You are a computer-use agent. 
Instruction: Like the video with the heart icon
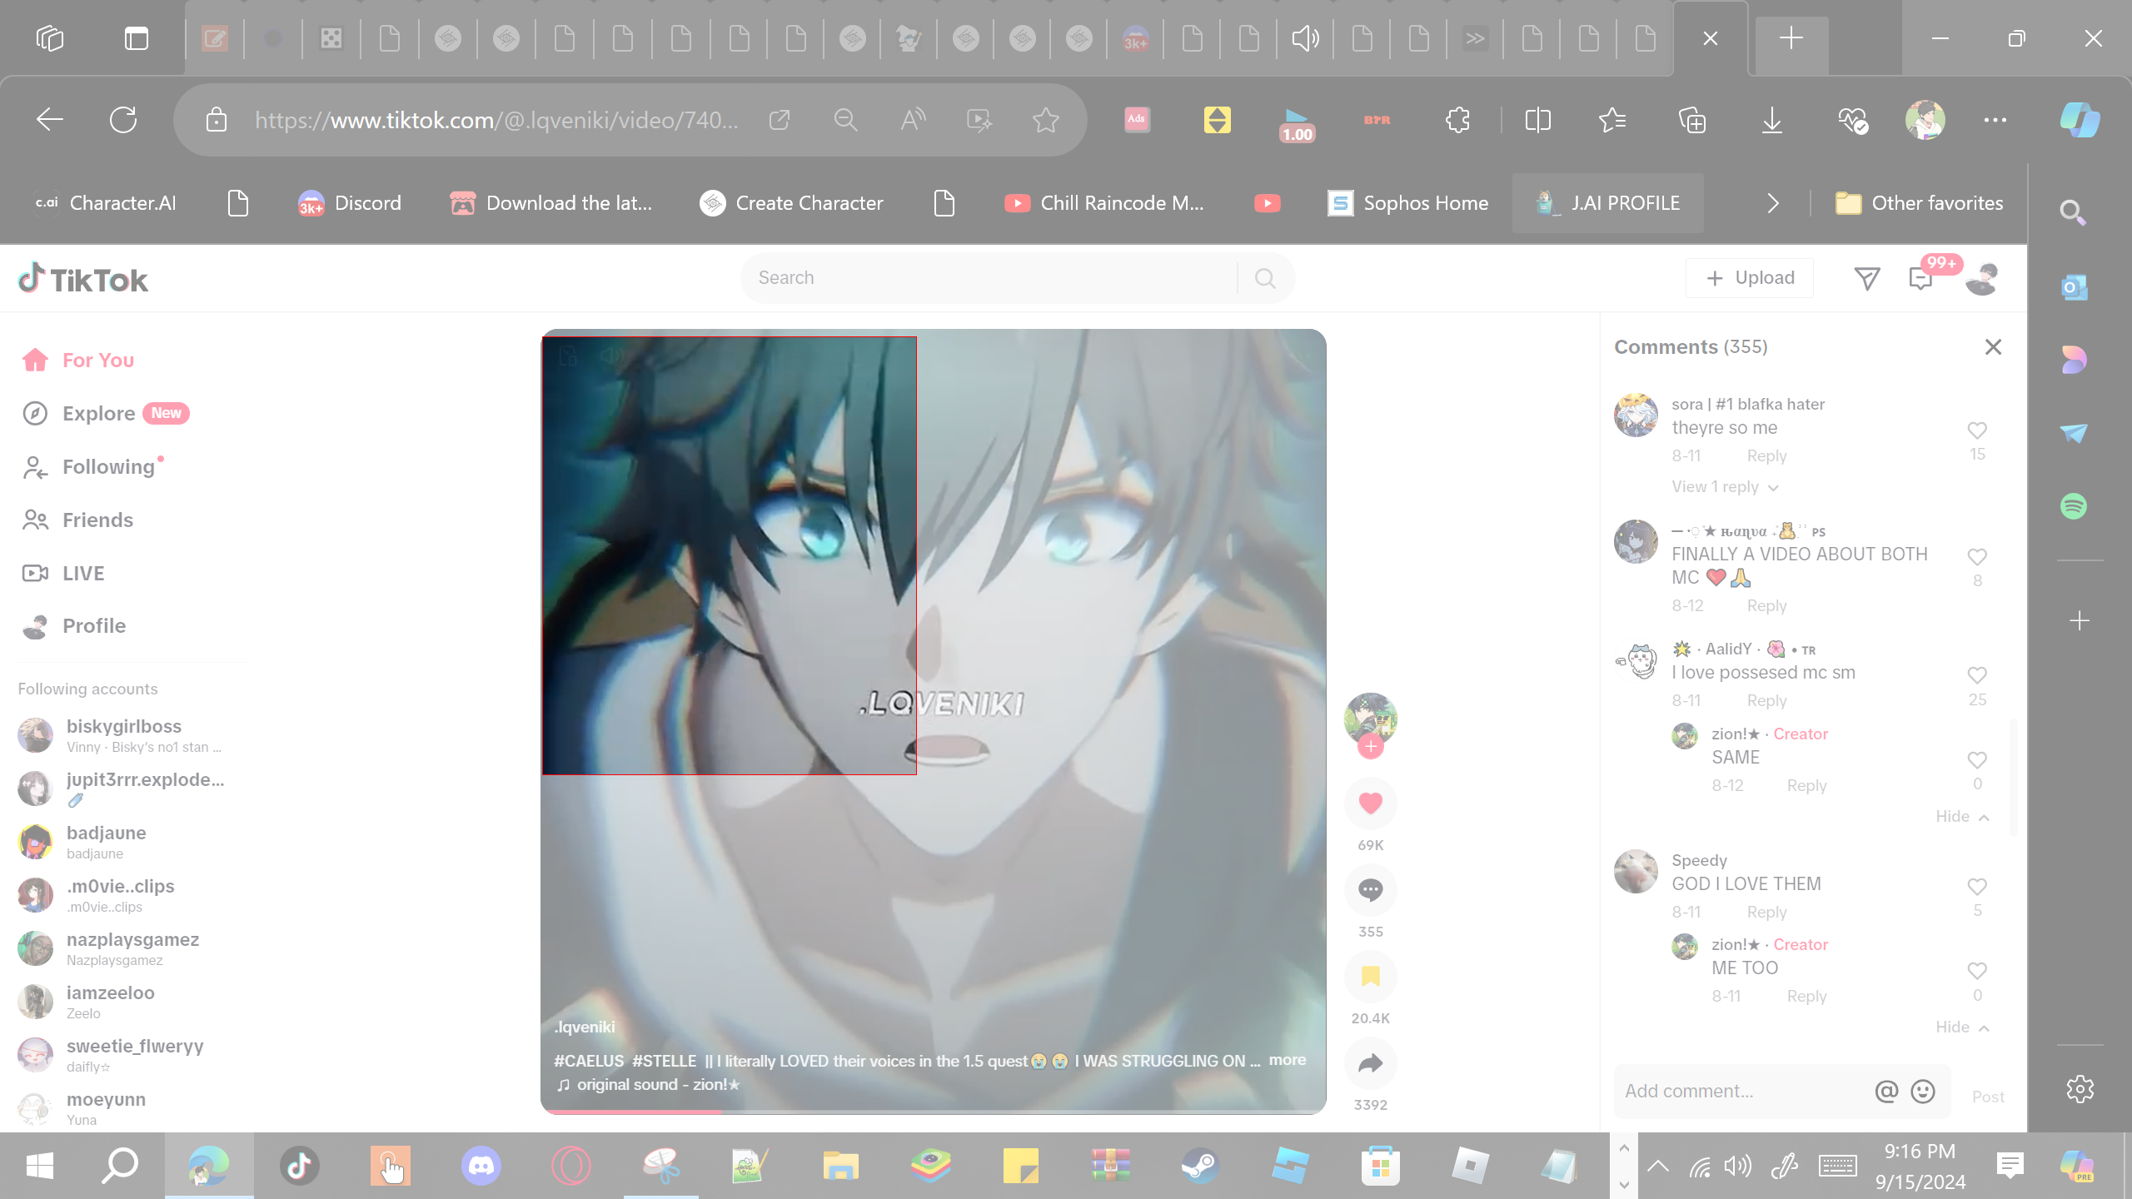1370,803
